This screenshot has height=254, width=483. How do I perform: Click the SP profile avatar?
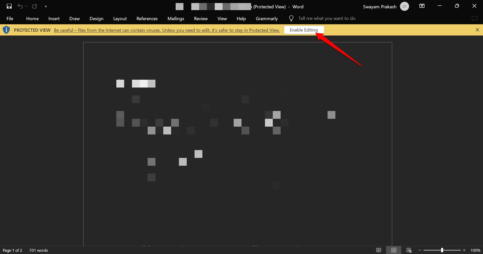(405, 7)
